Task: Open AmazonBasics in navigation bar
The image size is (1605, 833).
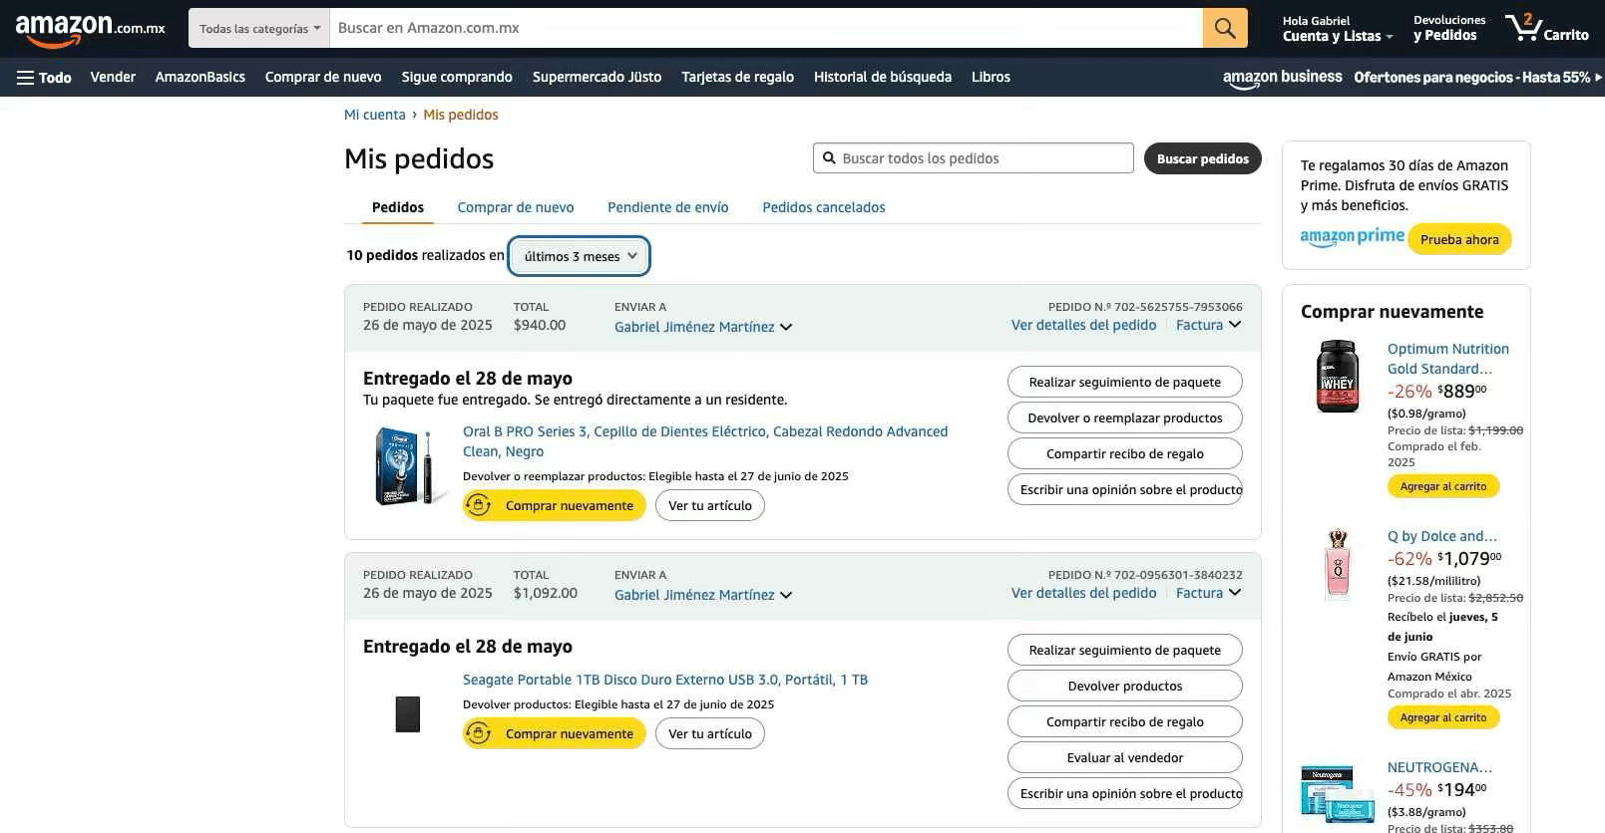Action: [201, 77]
